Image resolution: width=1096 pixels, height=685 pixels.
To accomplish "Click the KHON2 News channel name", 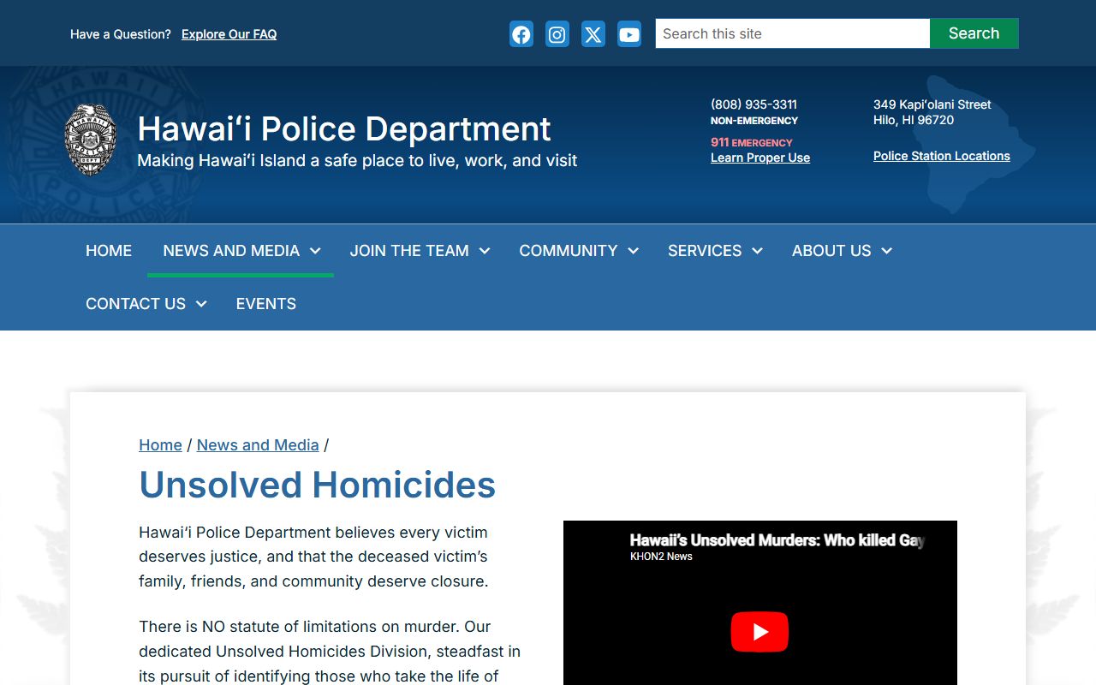I will [661, 557].
